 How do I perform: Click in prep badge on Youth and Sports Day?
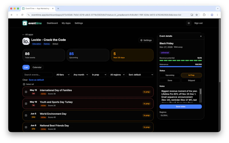(146, 104)
